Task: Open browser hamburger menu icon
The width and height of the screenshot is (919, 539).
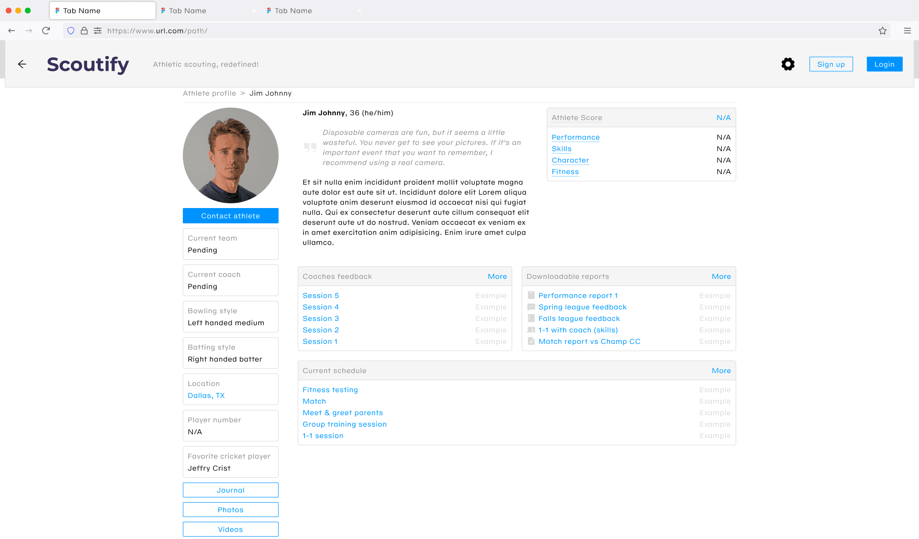Action: click(907, 31)
